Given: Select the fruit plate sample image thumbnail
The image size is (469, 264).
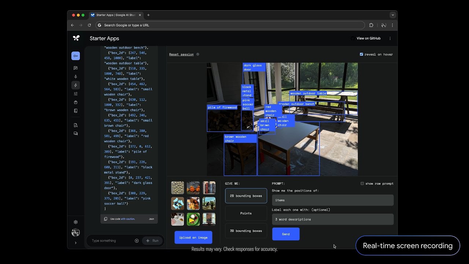Looking at the screenshot, I should pos(193,219).
